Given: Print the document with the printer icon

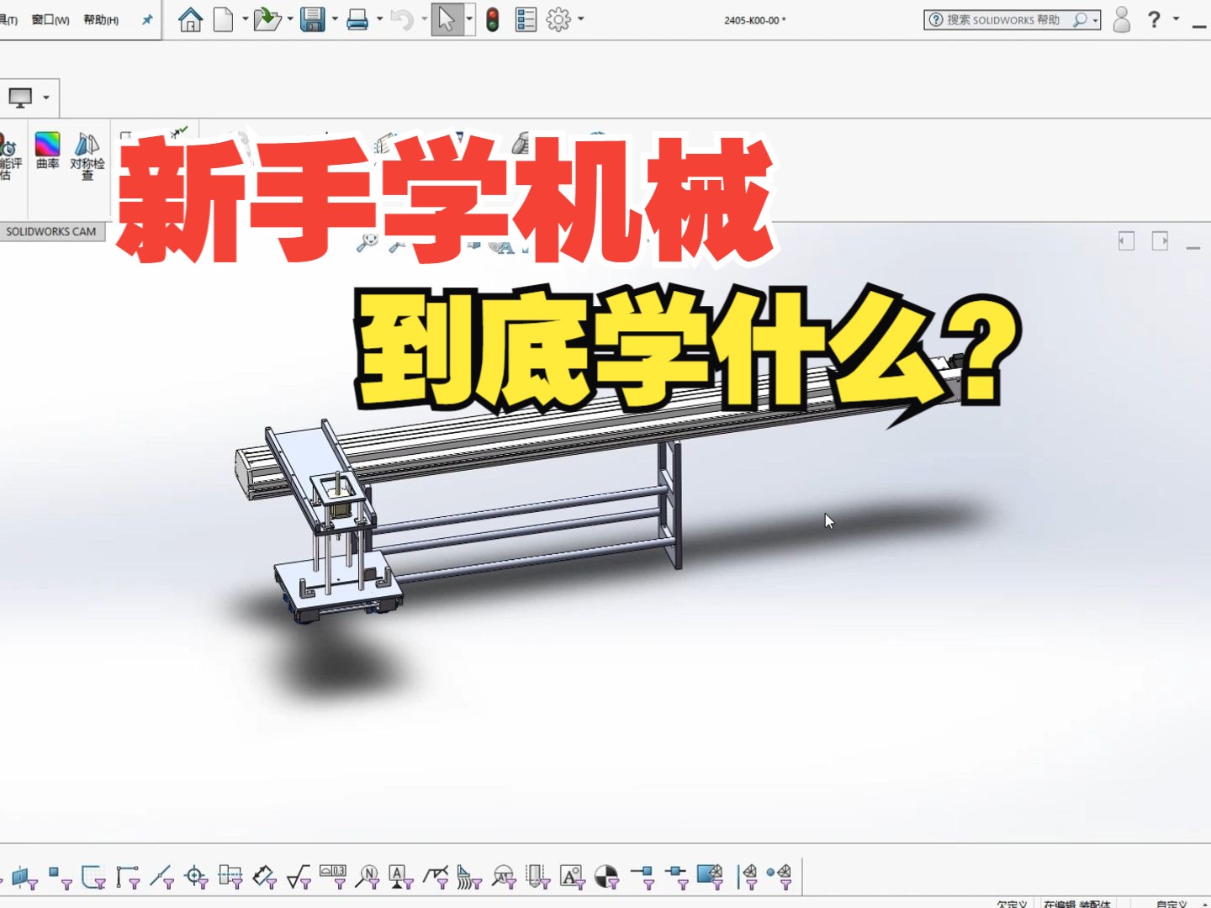Looking at the screenshot, I should click(x=357, y=19).
